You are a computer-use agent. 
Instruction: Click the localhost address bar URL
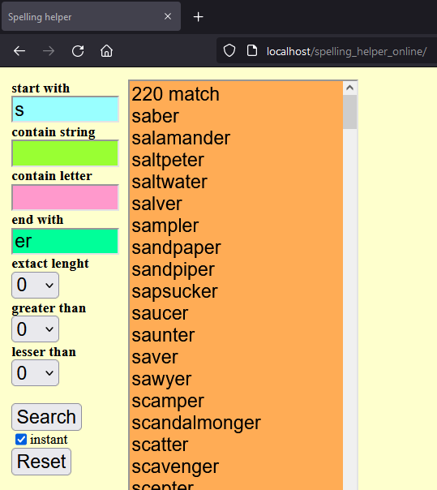click(346, 51)
